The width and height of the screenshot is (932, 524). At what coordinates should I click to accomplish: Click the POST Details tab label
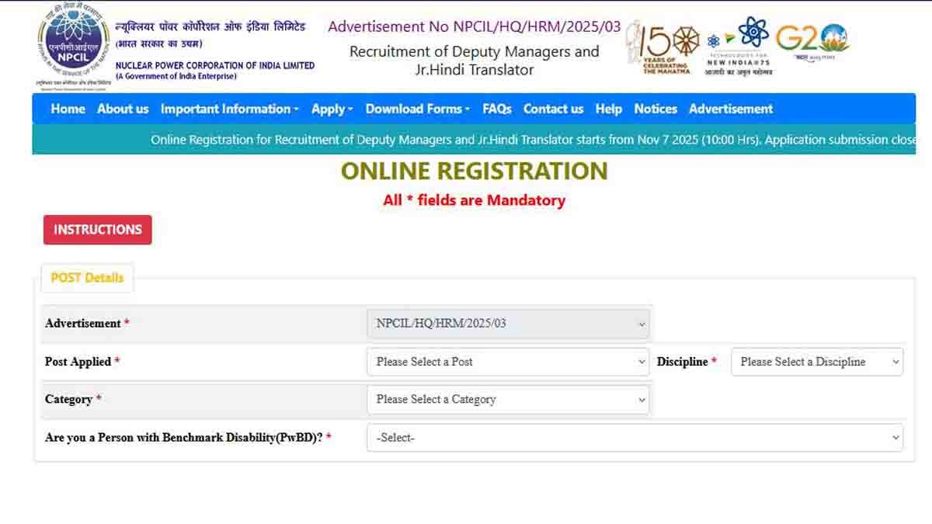pyautogui.click(x=87, y=278)
